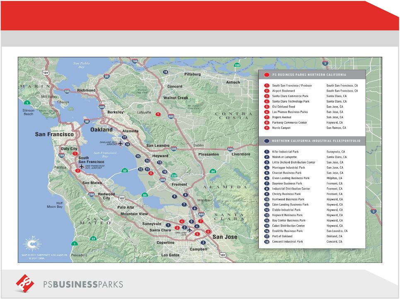
Task: Select blue map marker 3 above Campbell
Action: tap(203, 243)
